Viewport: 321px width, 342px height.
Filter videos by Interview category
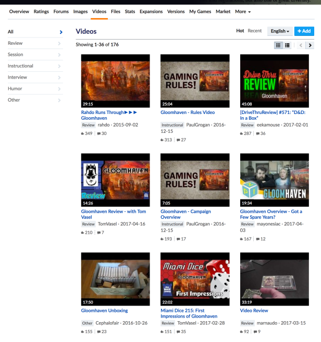tap(35, 77)
